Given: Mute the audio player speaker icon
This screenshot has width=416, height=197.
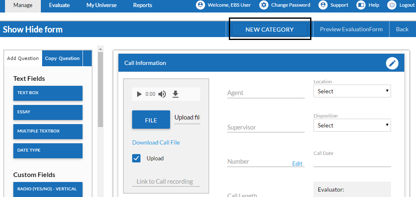Looking at the screenshot, I should pos(162,94).
